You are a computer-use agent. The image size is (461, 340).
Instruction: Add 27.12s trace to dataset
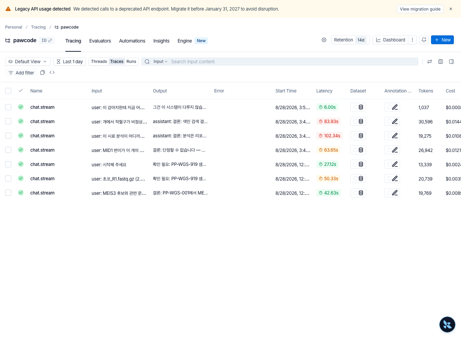point(358,164)
